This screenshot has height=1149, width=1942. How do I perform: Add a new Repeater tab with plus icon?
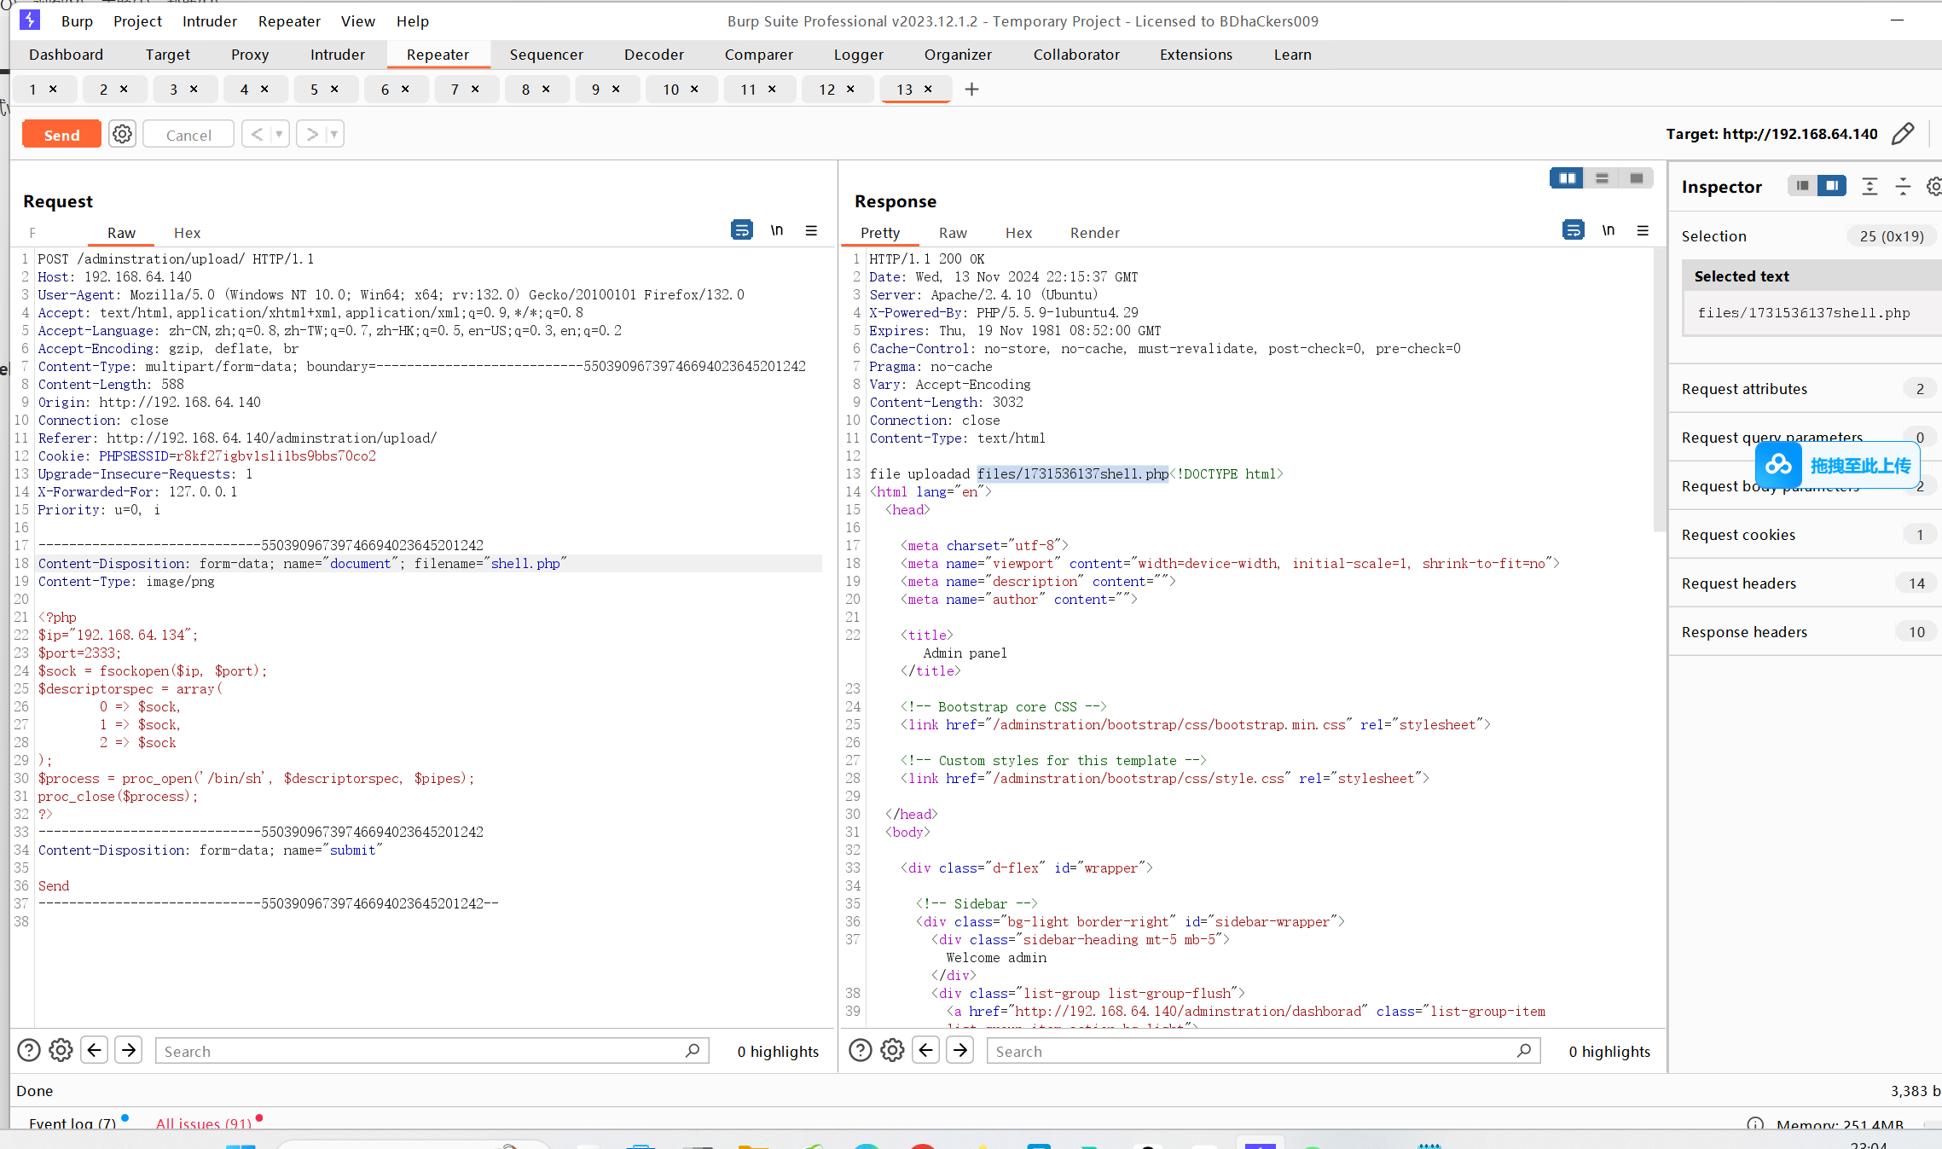coord(971,90)
